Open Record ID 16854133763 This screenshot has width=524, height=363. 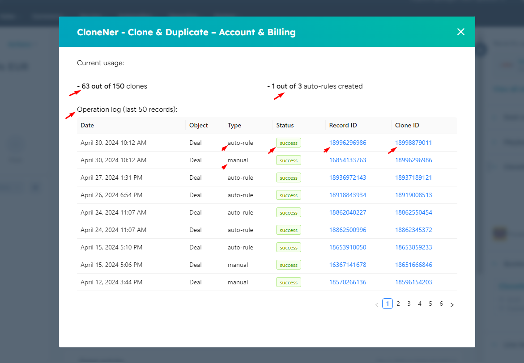(x=348, y=160)
